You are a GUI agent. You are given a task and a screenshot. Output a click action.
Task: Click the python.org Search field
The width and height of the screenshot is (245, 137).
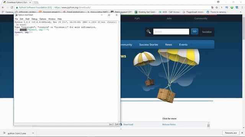171,32
